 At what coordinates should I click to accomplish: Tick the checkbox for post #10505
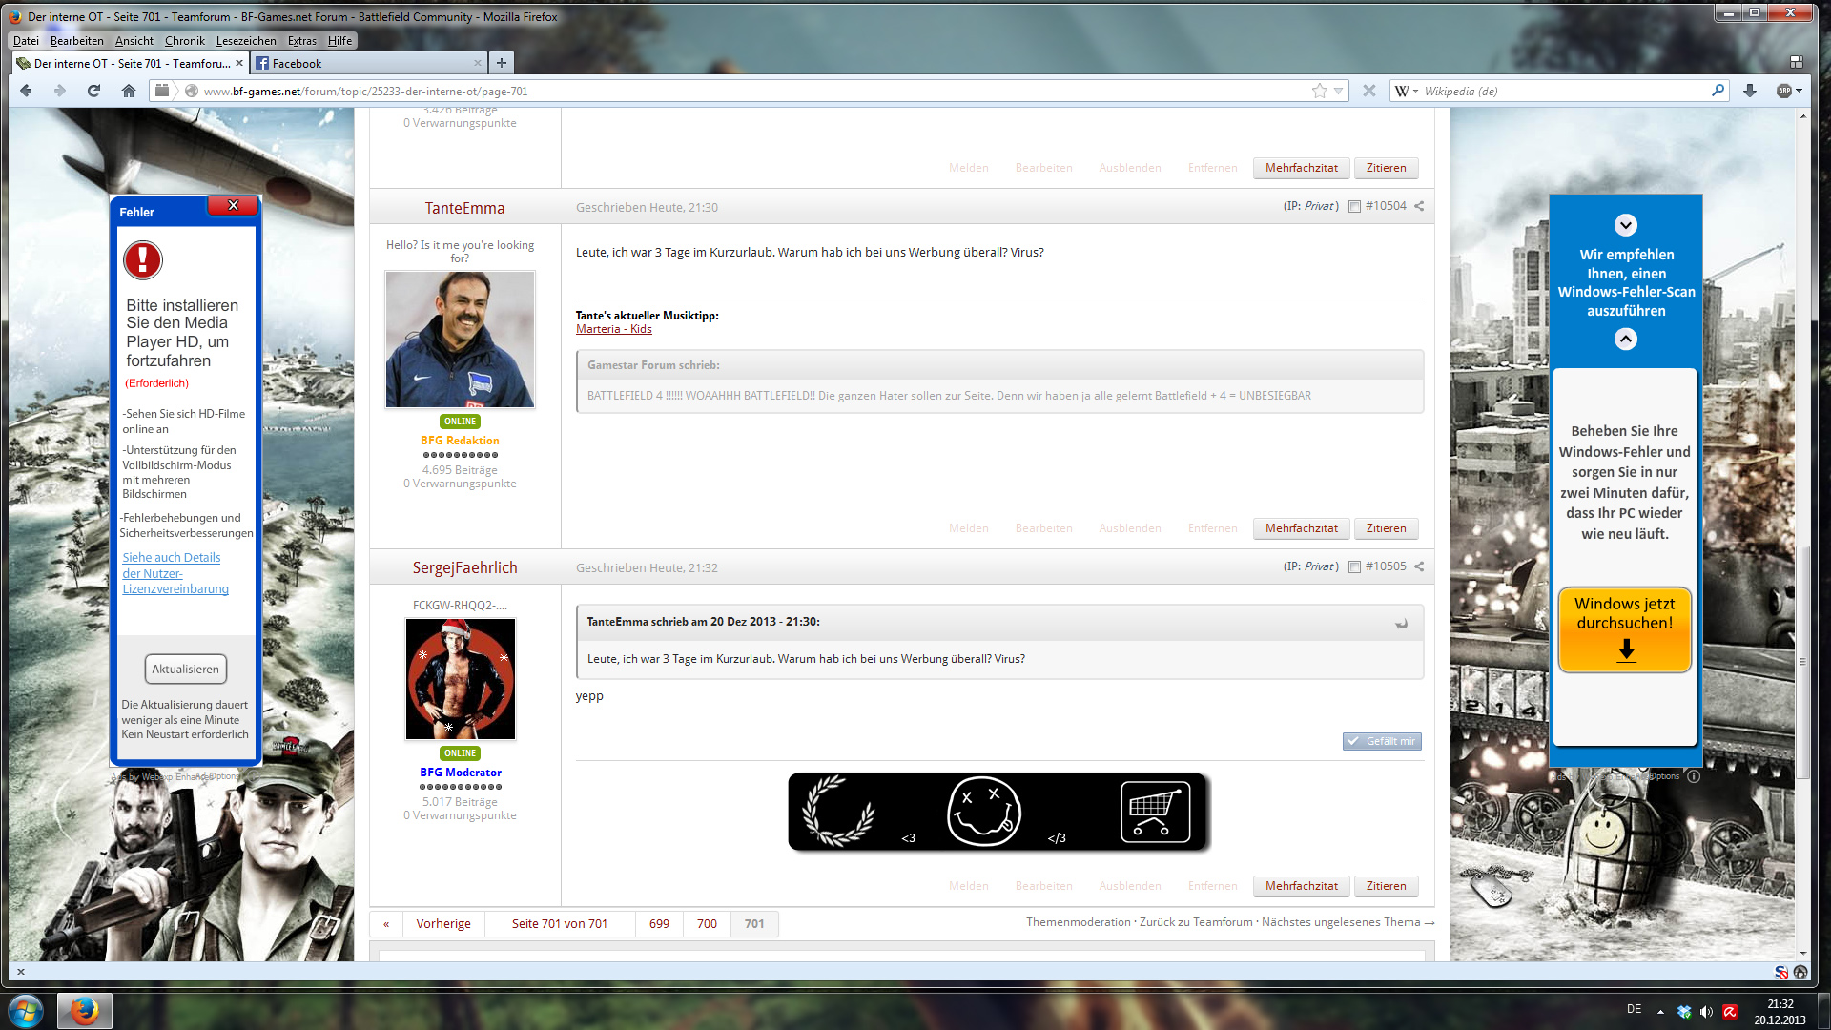pyautogui.click(x=1354, y=566)
